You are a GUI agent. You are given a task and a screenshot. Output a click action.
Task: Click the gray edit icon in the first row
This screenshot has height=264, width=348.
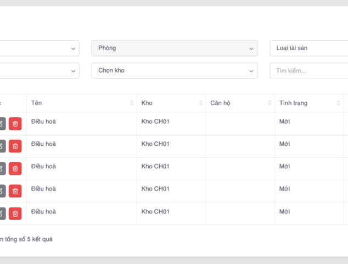2,124
